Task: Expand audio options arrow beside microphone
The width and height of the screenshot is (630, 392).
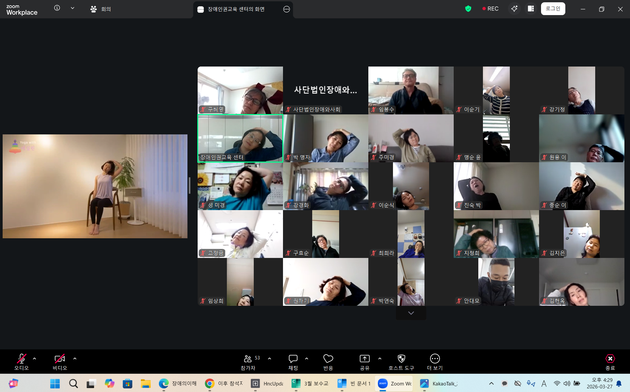Action: 34,359
